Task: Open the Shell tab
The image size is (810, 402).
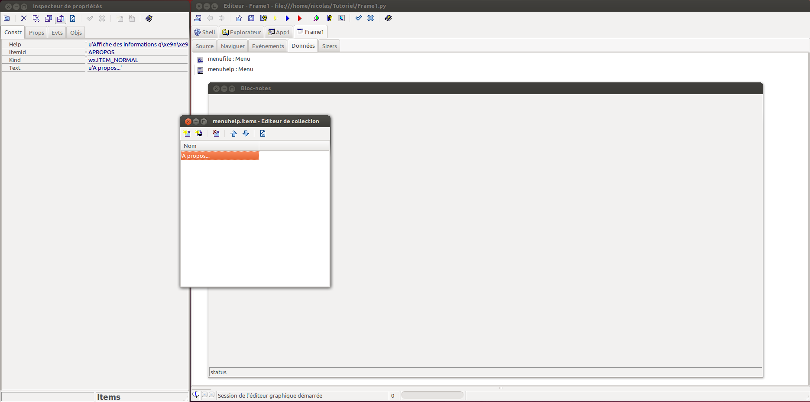Action: [x=204, y=32]
